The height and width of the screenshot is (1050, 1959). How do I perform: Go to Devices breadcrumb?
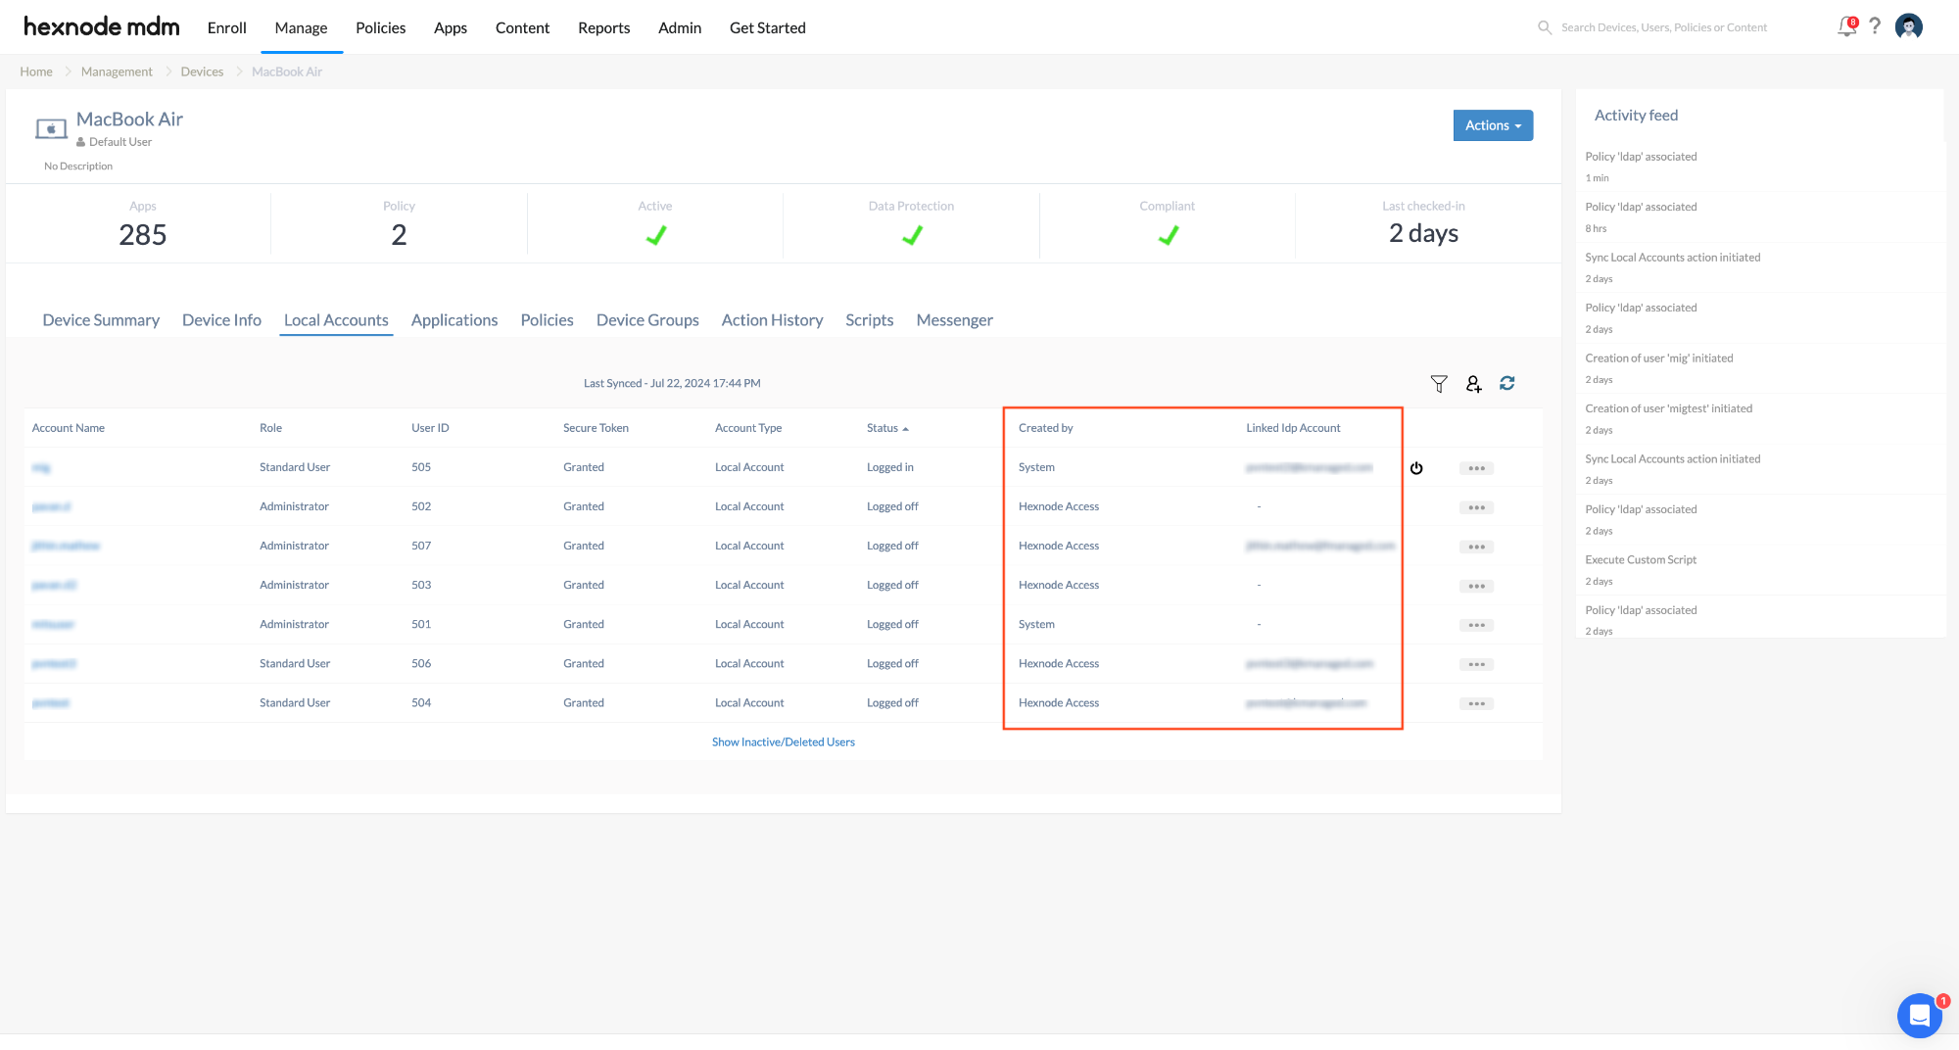point(202,72)
